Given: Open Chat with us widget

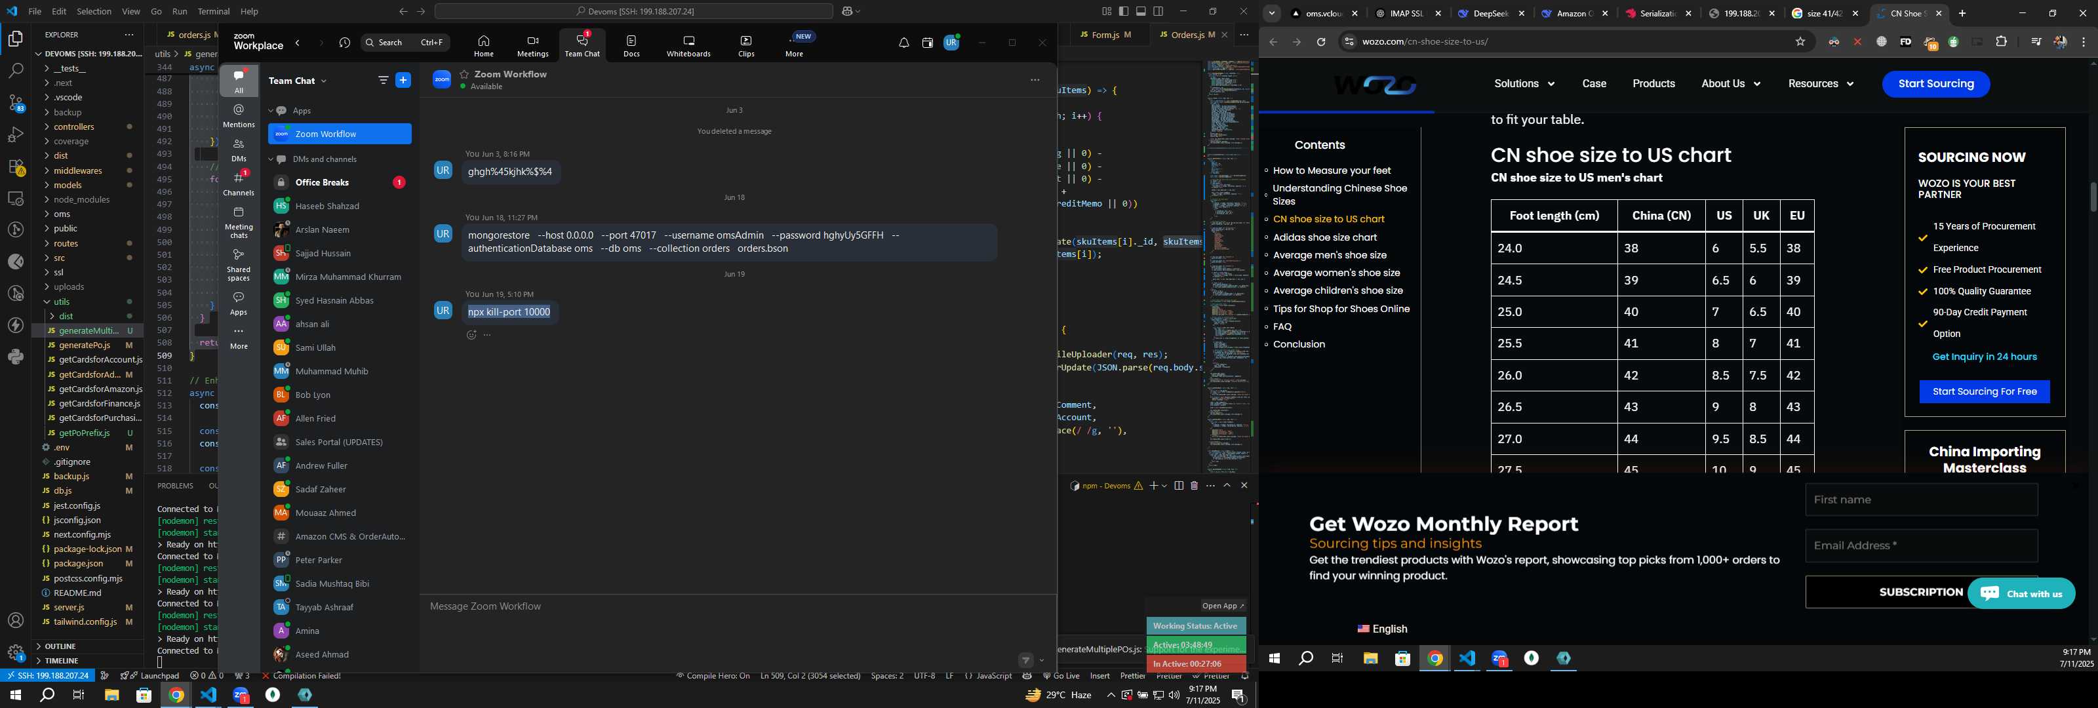Looking at the screenshot, I should tap(2021, 594).
